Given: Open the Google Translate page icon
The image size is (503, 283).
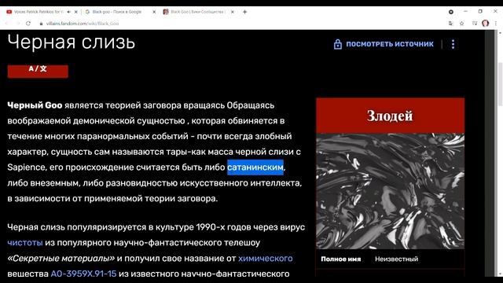Looking at the screenshot, I should tap(450, 23).
